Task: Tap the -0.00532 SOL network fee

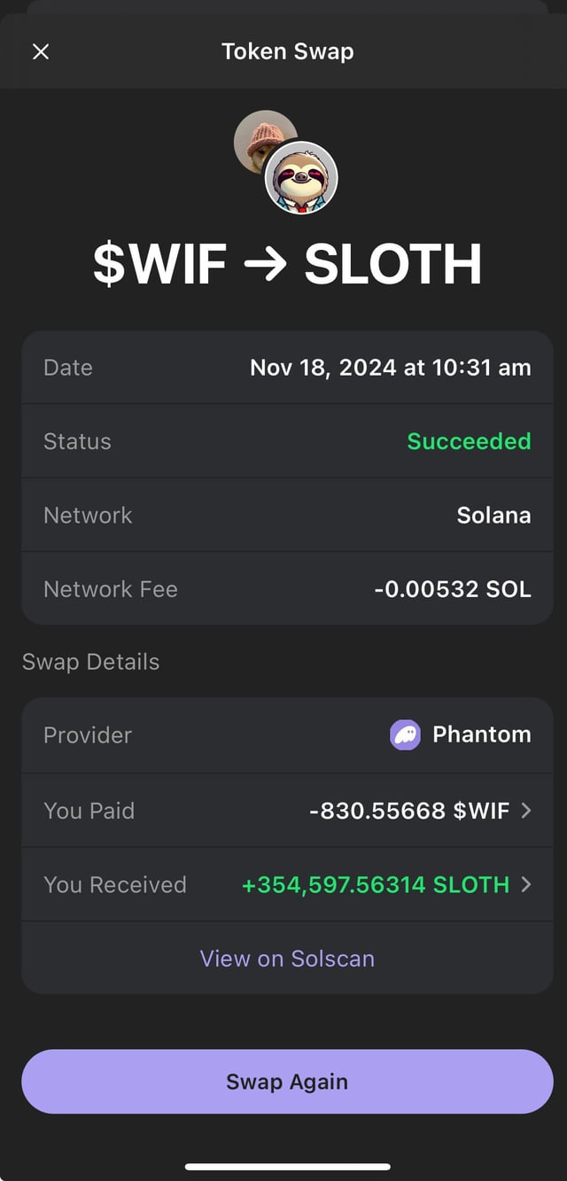Action: [x=452, y=589]
